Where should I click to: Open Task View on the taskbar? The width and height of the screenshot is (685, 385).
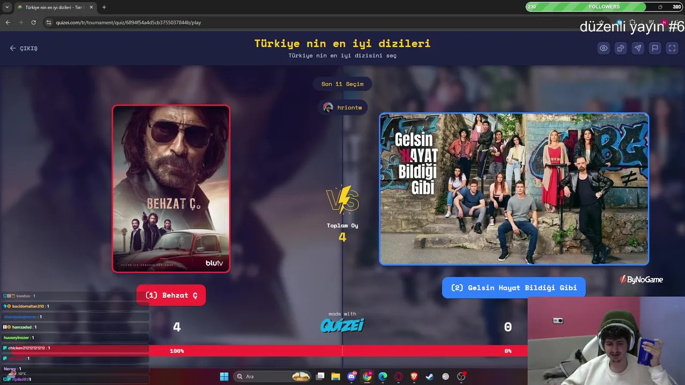click(x=320, y=376)
